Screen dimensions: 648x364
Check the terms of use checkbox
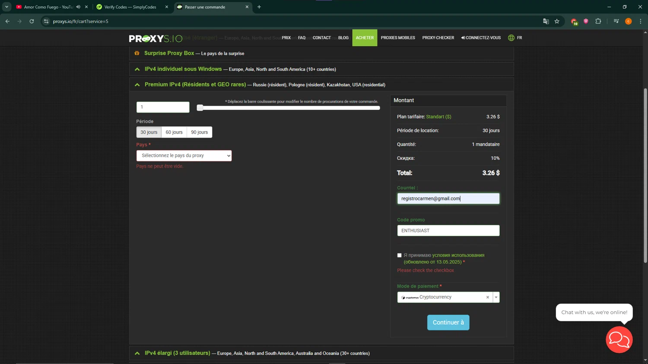(x=399, y=255)
